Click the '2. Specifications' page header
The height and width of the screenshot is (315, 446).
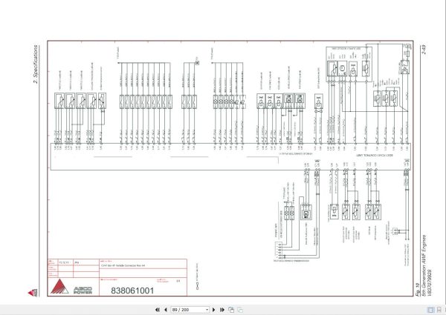(35, 64)
